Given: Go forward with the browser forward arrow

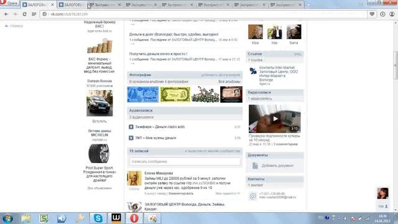Looking at the screenshot, I should tap(15, 14).
